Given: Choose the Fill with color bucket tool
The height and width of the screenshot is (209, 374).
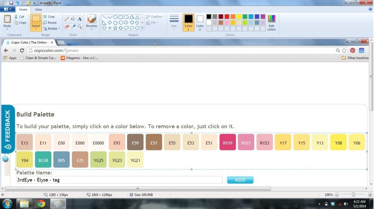Looking at the screenshot, I should [x=73, y=19].
